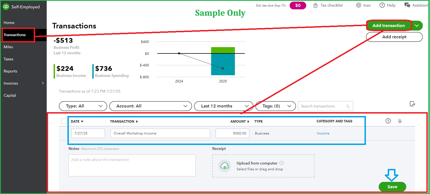Click the export transactions icon
This screenshot has height=194, width=430.
pos(412,104)
